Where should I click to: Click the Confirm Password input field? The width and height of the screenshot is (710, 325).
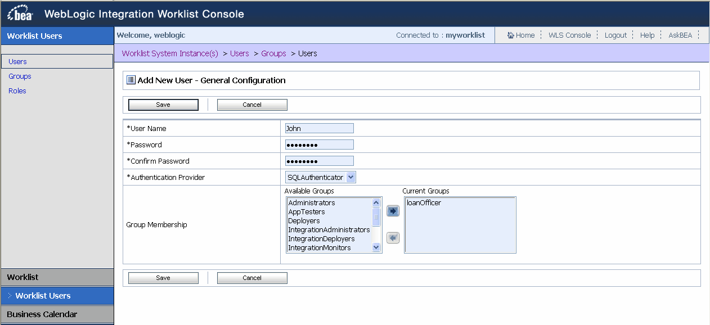point(320,161)
